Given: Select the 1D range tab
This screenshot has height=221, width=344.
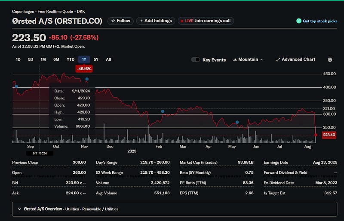Looking at the screenshot, I should (18, 59).
